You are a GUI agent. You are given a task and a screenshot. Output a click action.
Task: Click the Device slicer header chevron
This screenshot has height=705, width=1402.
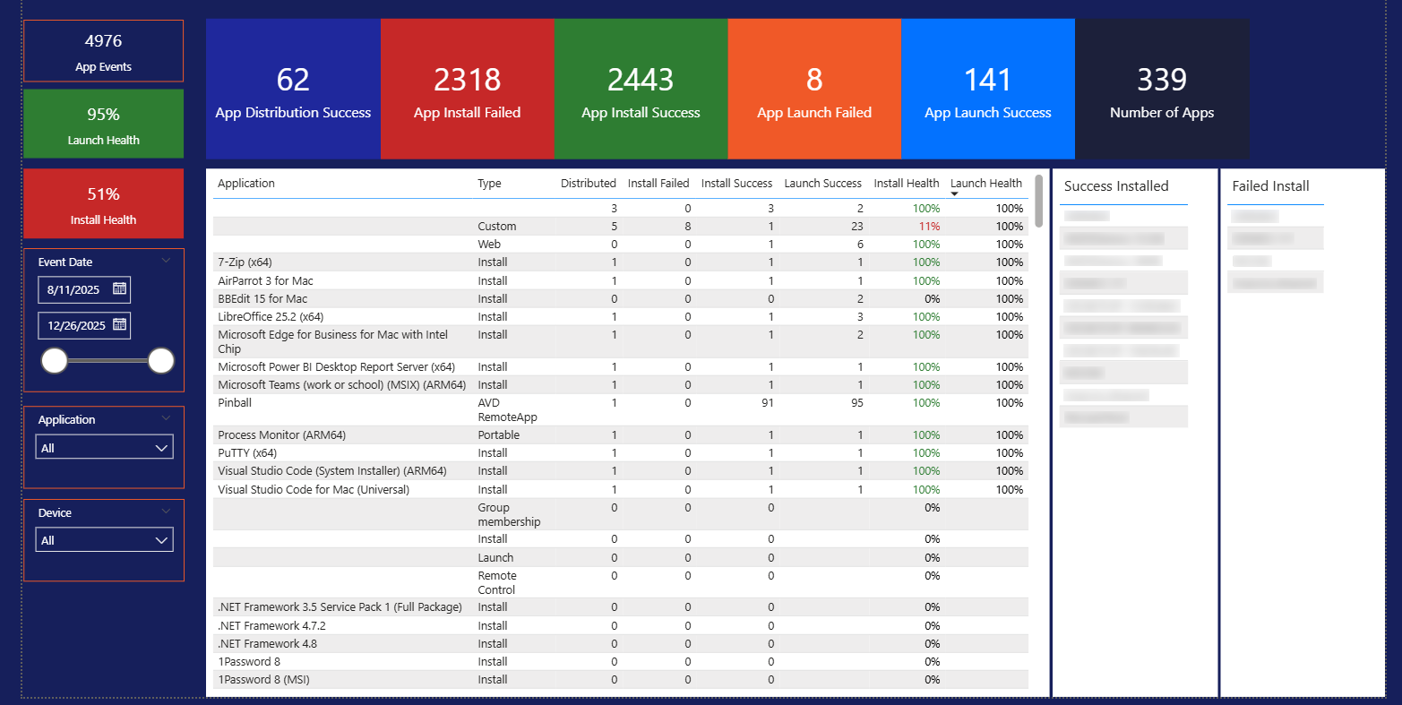(x=166, y=512)
